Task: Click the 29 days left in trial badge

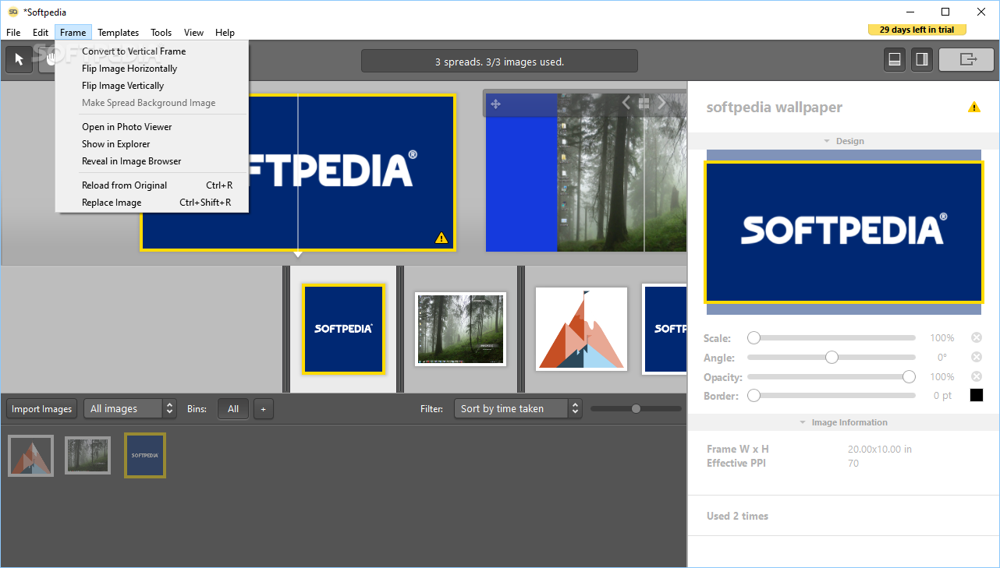Action: coord(917,30)
